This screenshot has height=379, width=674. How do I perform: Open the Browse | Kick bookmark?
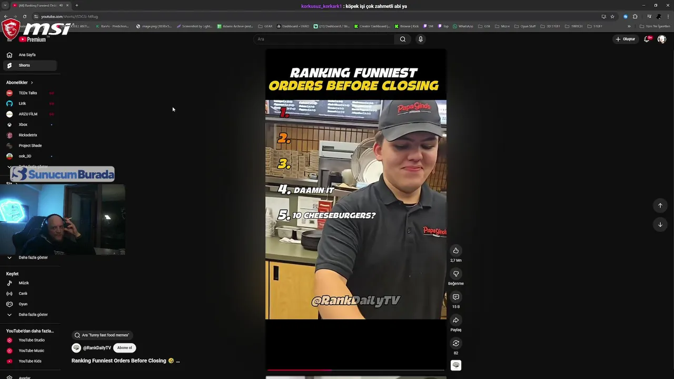click(x=407, y=26)
